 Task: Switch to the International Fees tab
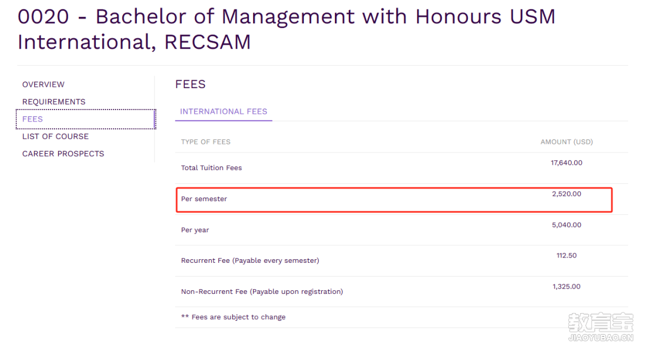[x=224, y=112]
